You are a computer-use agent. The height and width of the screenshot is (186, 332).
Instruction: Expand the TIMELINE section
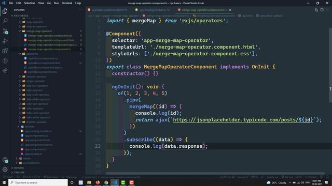tap(19, 173)
